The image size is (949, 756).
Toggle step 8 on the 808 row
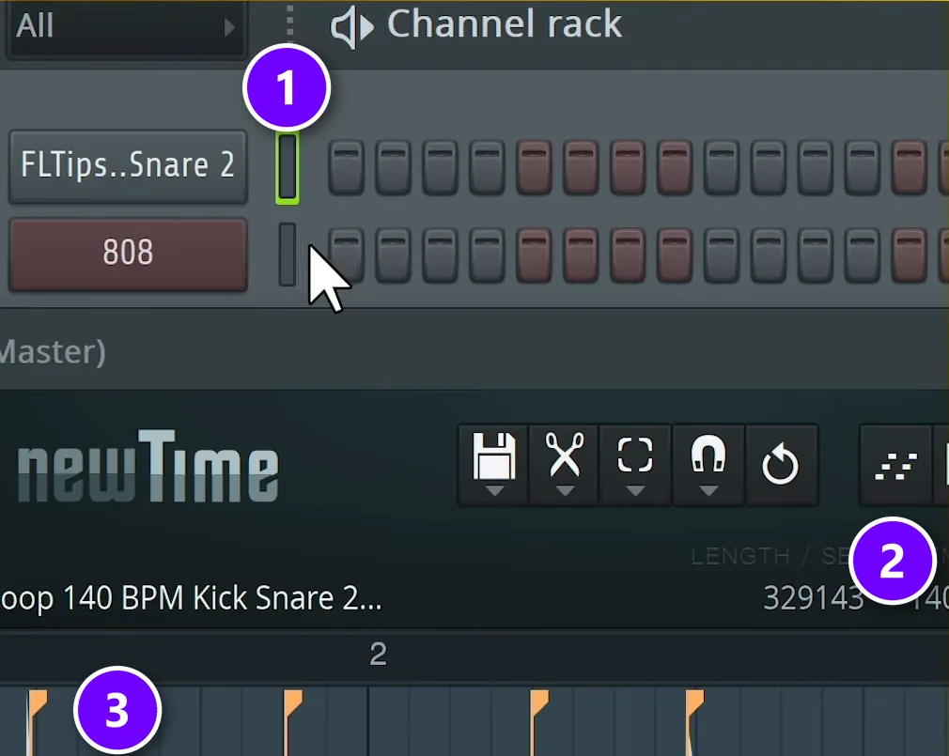(x=675, y=255)
